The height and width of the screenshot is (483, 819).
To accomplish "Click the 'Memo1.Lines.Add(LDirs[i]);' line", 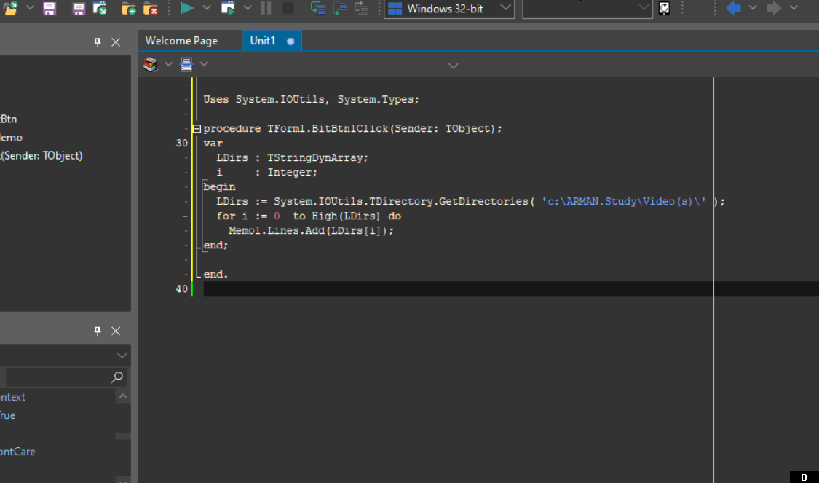I will point(312,230).
